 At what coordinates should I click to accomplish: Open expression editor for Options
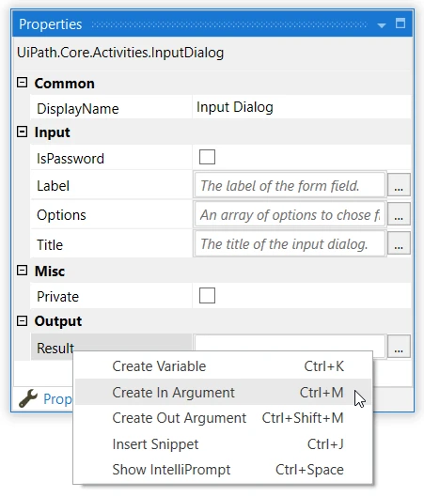(x=399, y=214)
